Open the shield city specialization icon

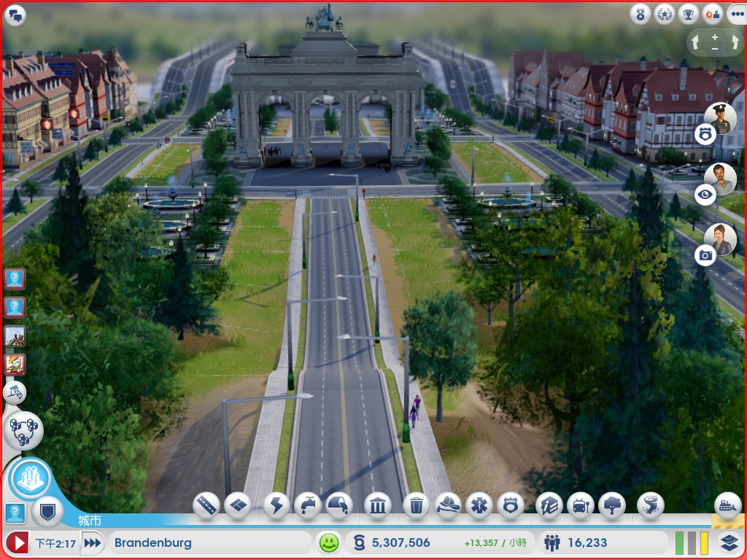point(47,513)
